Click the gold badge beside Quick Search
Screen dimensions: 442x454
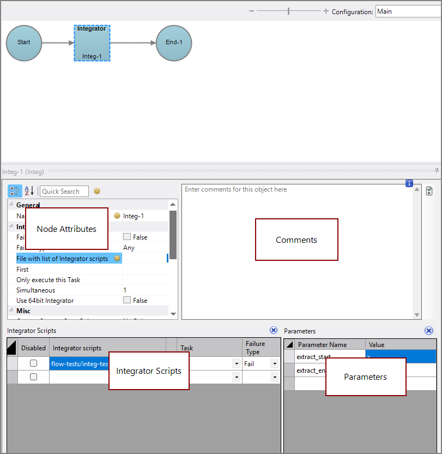(x=97, y=191)
